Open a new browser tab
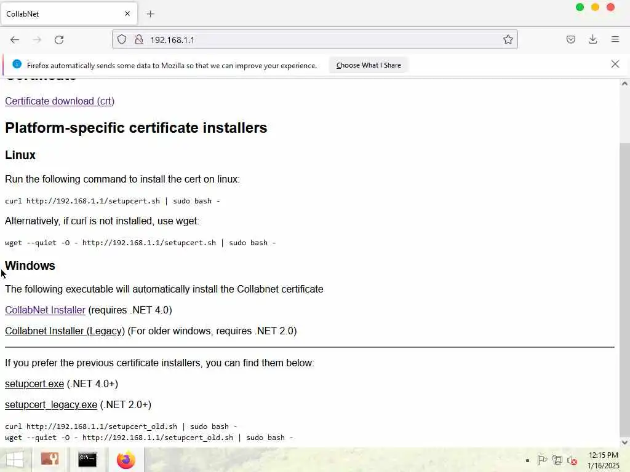 coord(151,14)
